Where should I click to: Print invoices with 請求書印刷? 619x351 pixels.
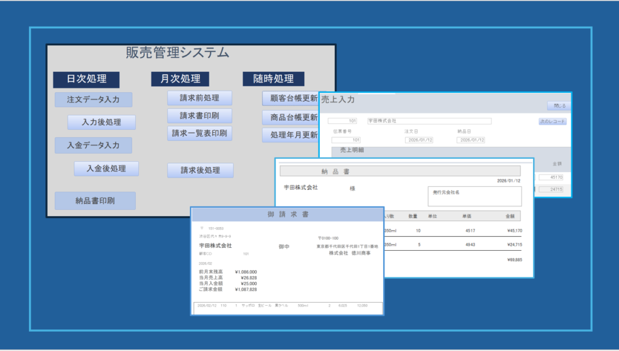point(199,115)
